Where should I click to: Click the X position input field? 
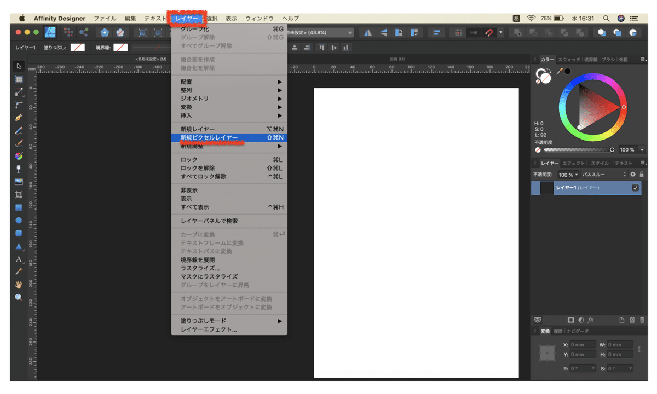point(583,345)
